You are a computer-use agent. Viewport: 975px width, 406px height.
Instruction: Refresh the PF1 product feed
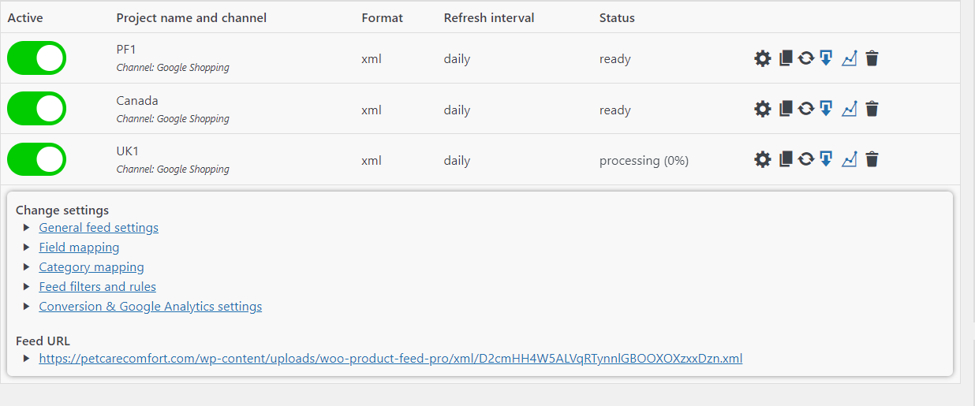[805, 58]
